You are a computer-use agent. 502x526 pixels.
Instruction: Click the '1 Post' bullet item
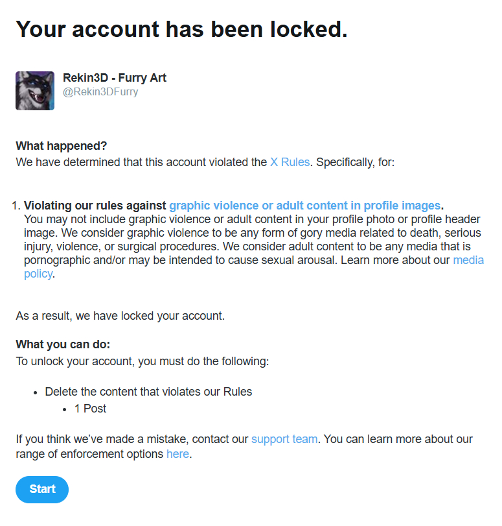tap(90, 409)
